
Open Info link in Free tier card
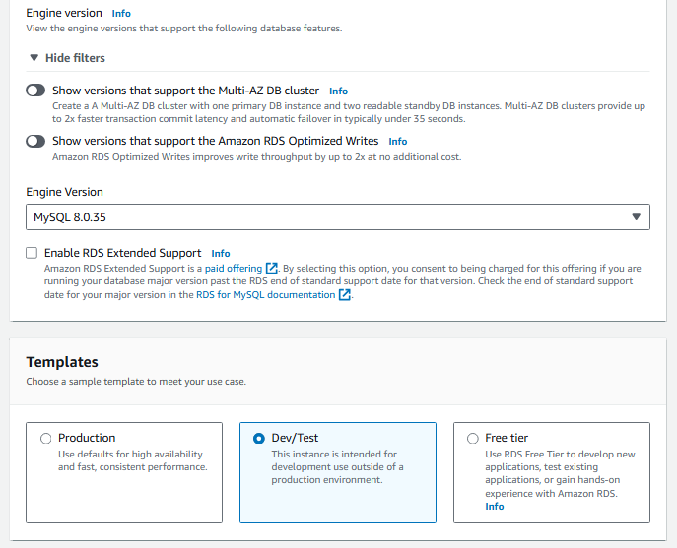tap(494, 507)
